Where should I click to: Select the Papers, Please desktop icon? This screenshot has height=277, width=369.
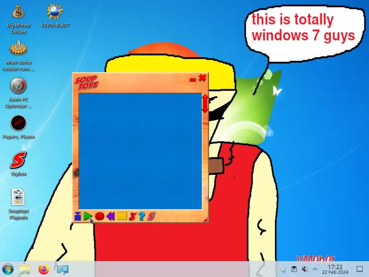click(x=18, y=127)
